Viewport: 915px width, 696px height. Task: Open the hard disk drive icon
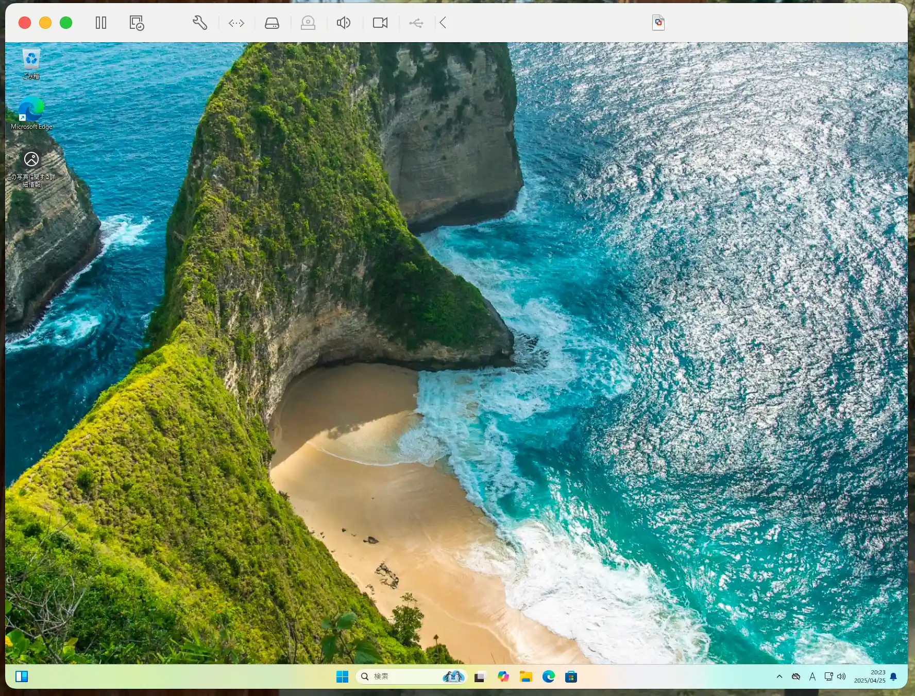pos(272,23)
